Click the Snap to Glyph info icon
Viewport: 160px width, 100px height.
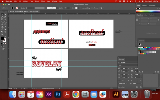pos(141,87)
